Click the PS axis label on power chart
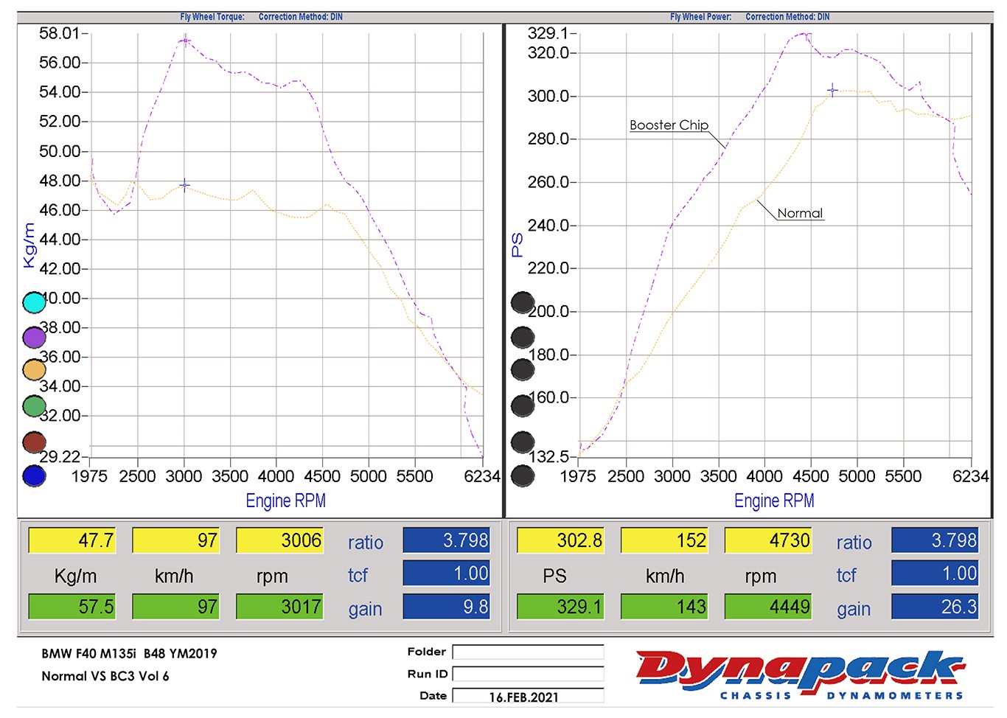The height and width of the screenshot is (718, 1007). (518, 245)
